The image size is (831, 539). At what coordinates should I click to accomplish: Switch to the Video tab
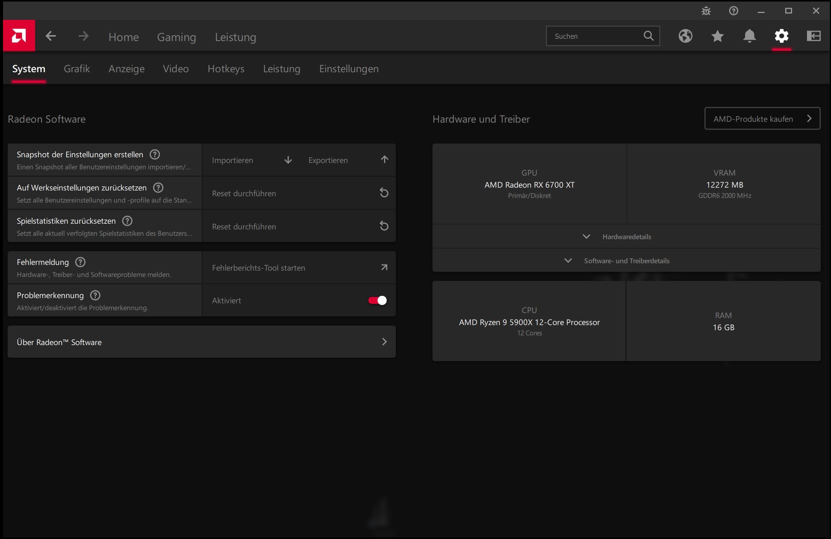176,69
